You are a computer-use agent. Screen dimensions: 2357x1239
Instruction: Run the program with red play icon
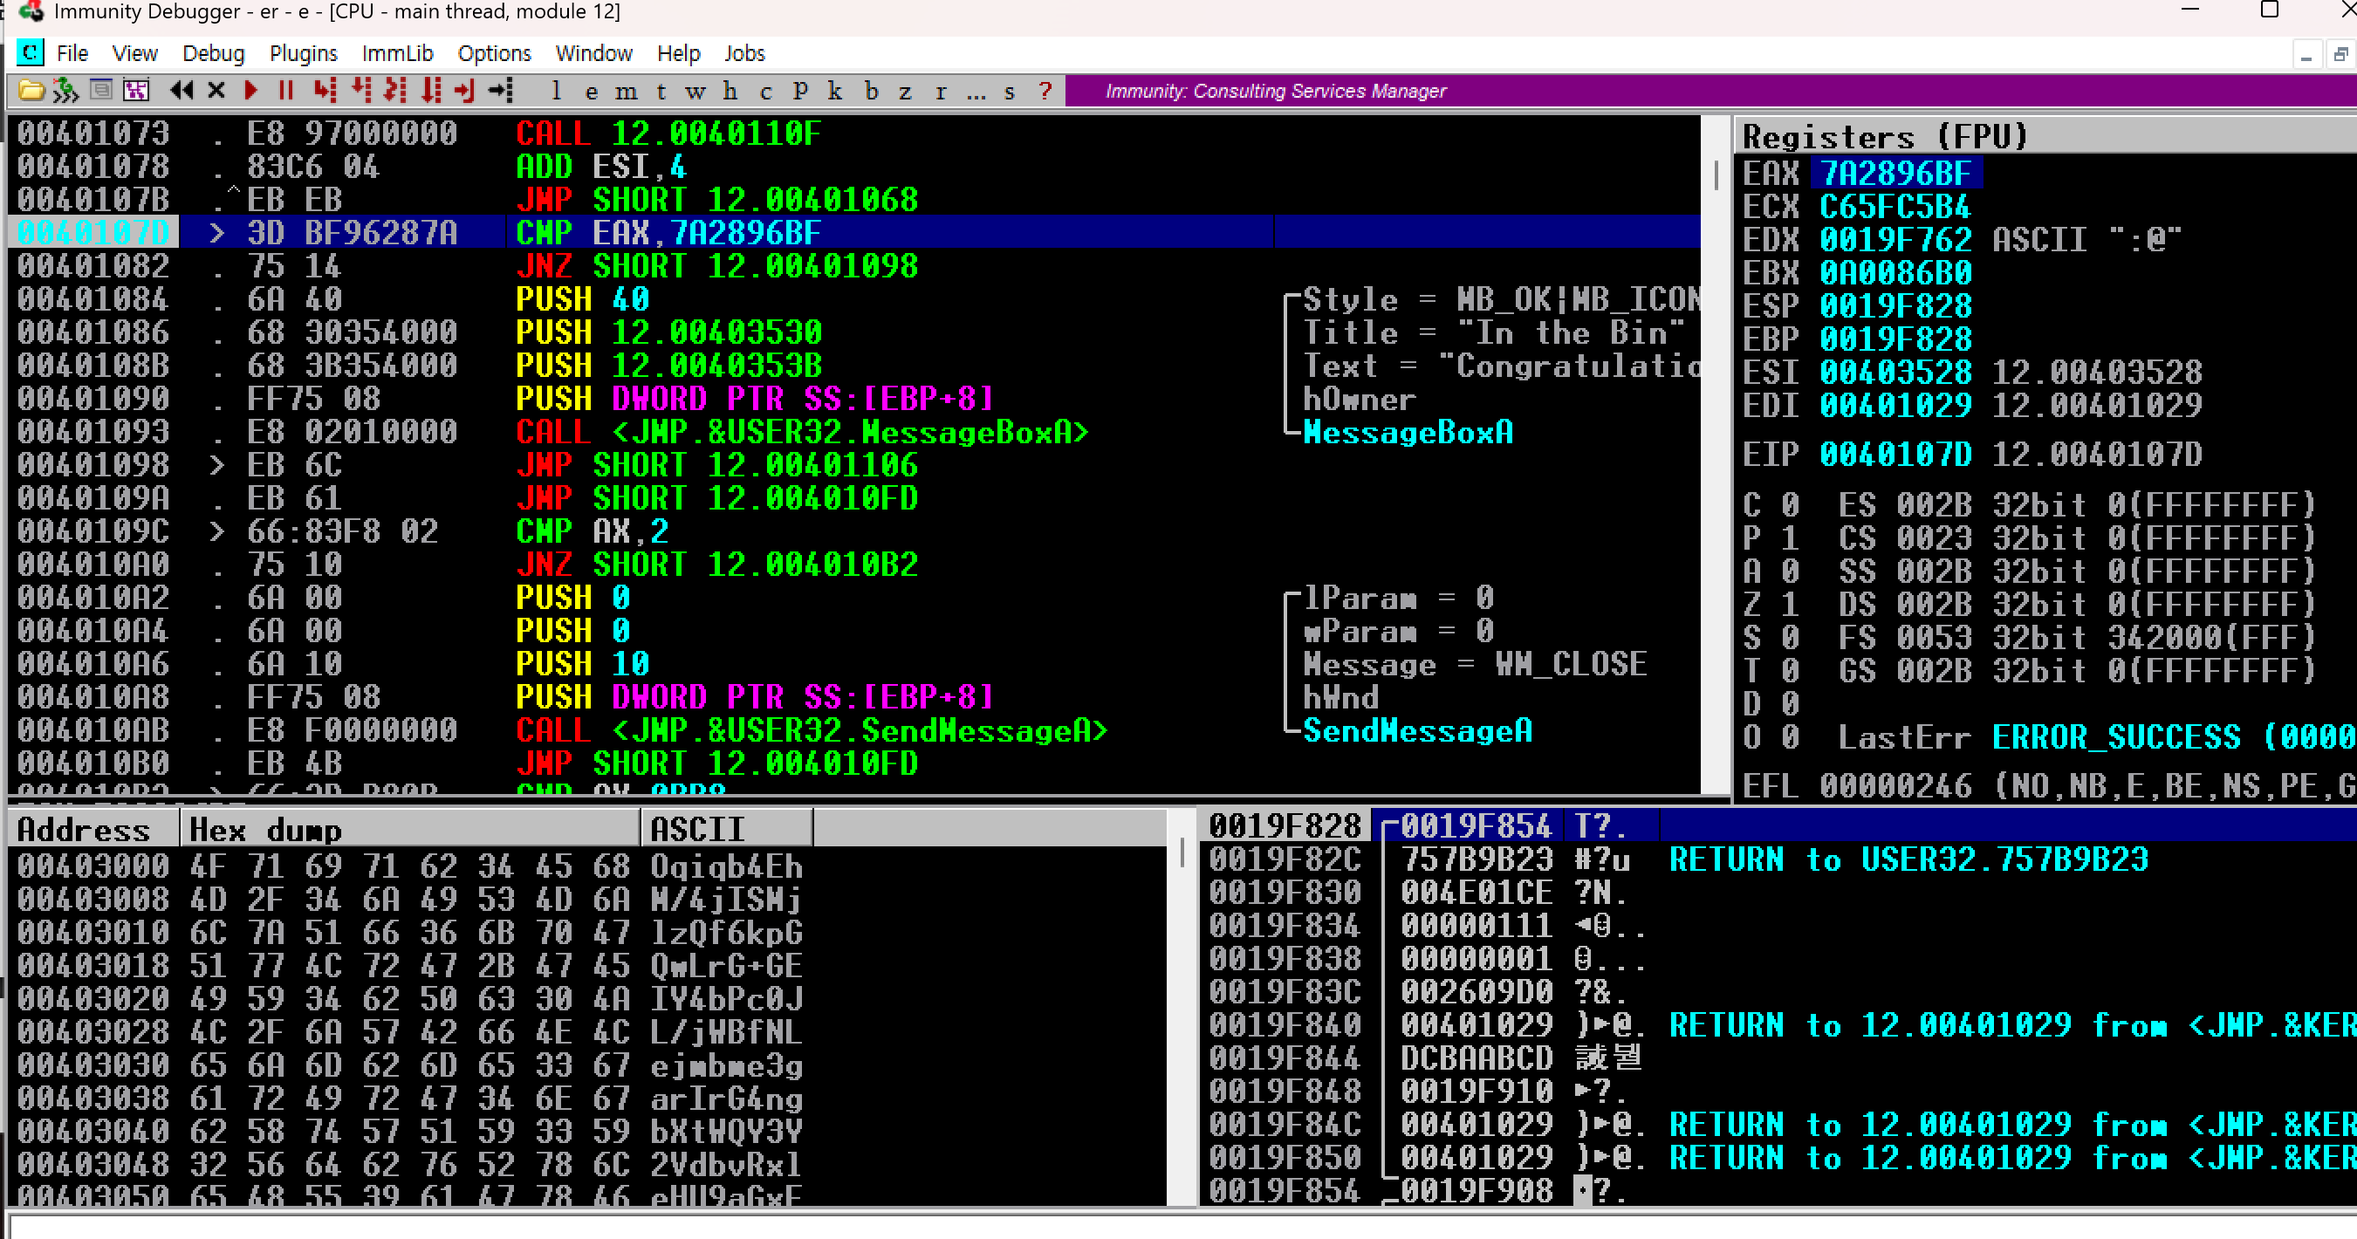(x=250, y=91)
